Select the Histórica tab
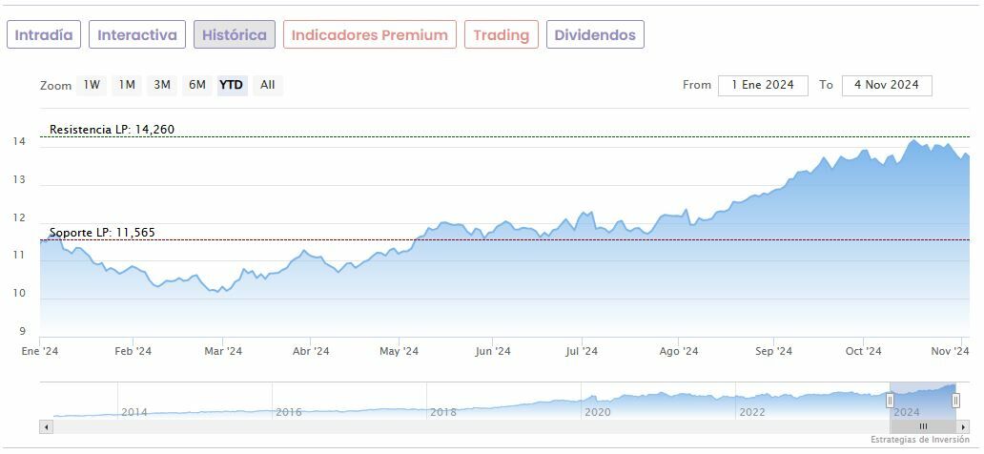 pyautogui.click(x=235, y=35)
